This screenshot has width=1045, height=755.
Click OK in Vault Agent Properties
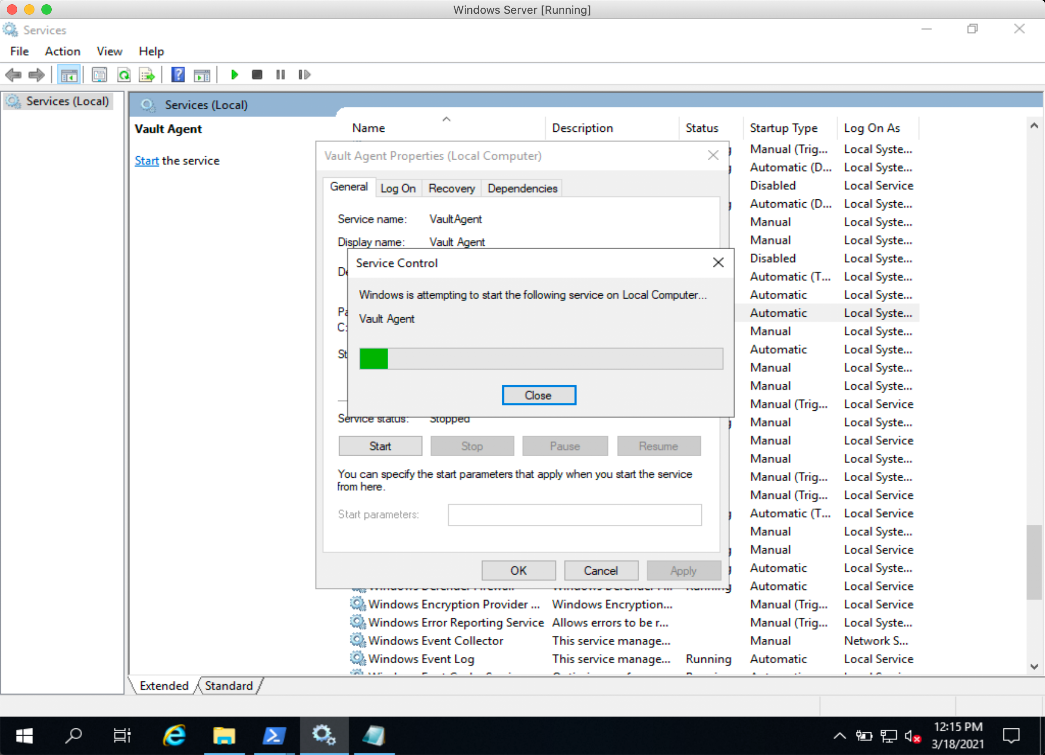click(518, 570)
